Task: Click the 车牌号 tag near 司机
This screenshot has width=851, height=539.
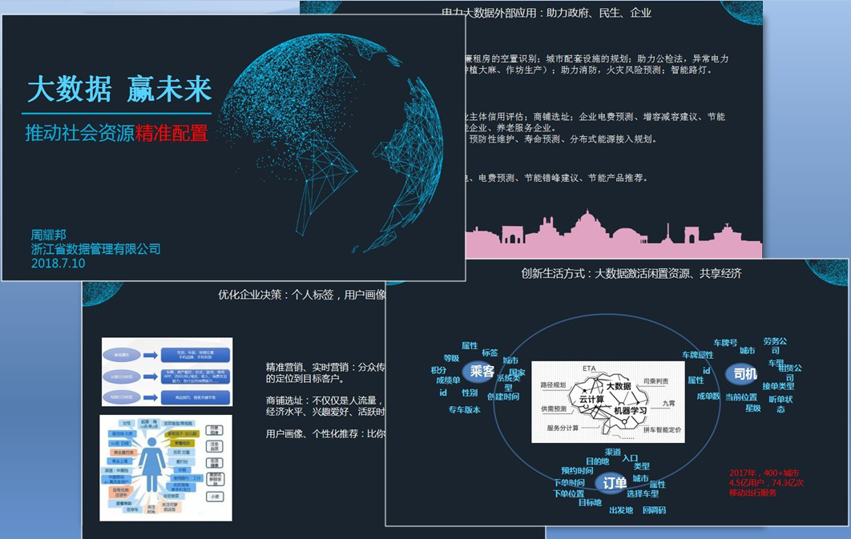Action: coord(725,343)
